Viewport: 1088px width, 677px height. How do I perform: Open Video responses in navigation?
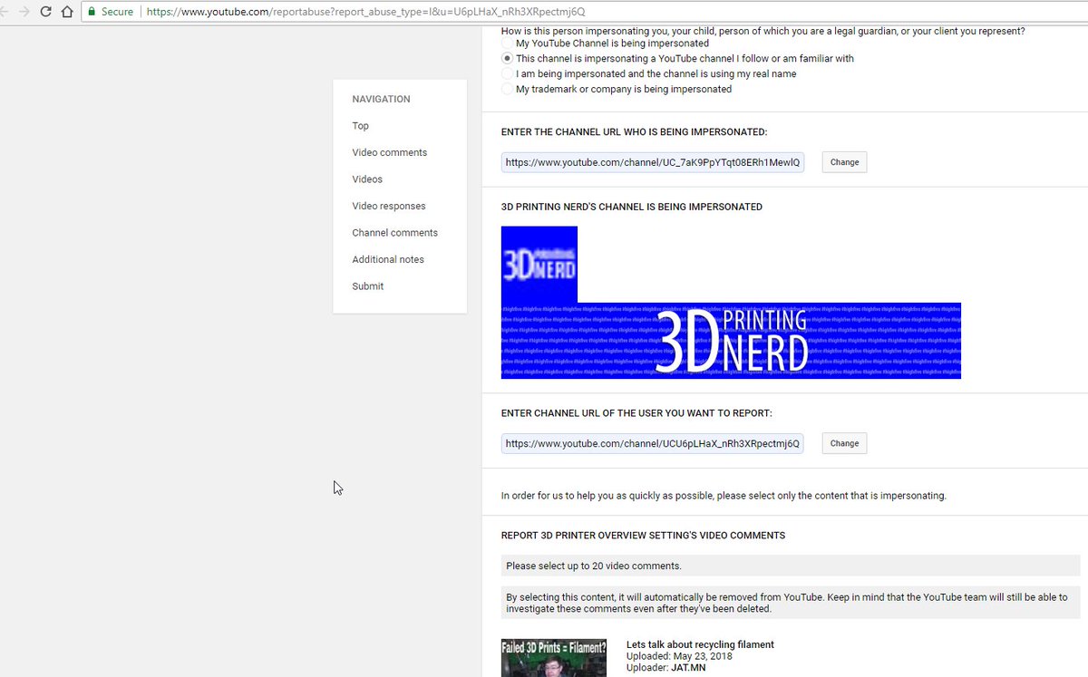(x=389, y=206)
